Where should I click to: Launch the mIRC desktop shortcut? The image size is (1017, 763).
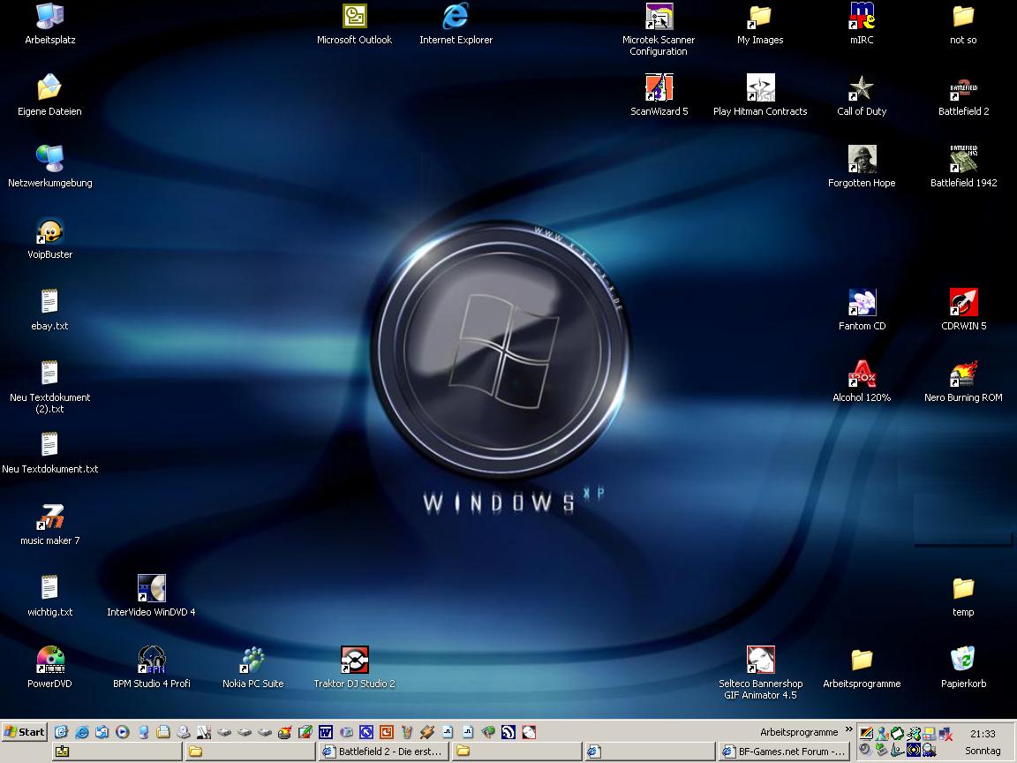[x=862, y=24]
